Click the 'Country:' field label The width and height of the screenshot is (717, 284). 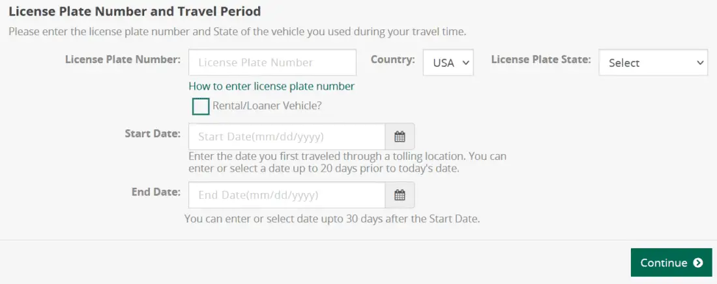click(x=392, y=59)
